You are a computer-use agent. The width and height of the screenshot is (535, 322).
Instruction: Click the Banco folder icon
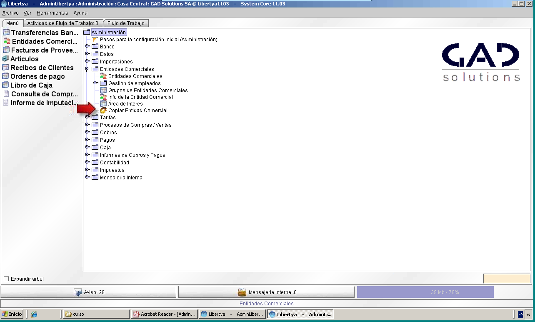(95, 47)
